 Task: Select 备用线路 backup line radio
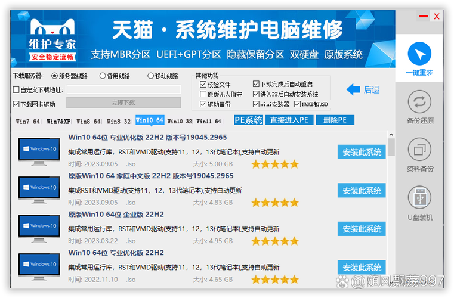pyautogui.click(x=103, y=76)
